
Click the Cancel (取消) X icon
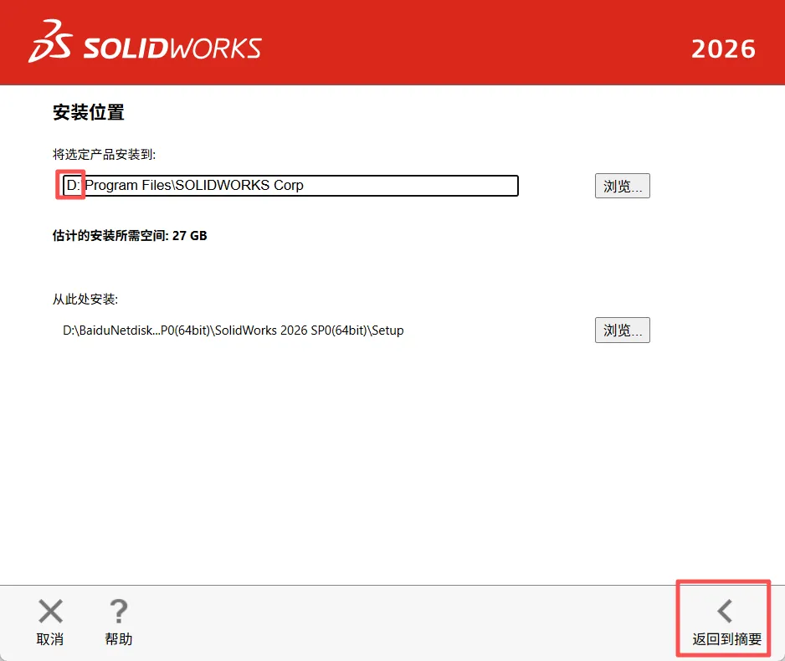[x=50, y=611]
